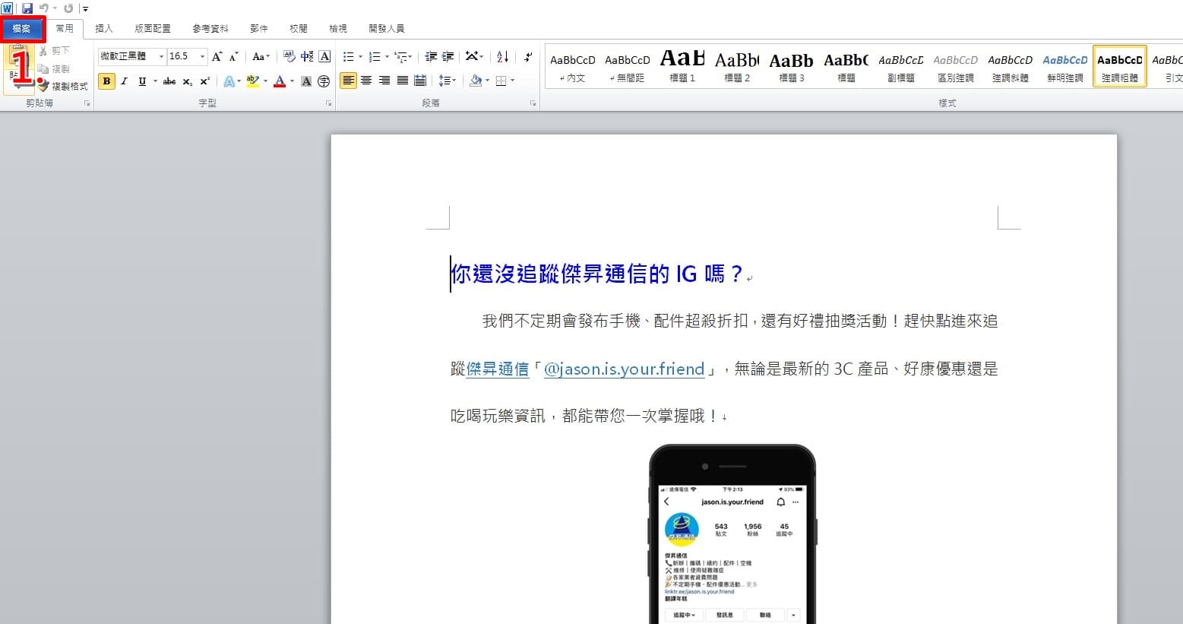Viewport: 1183px width, 624px height.
Task: Apply Text Effects glowing A icon
Action: click(x=229, y=81)
